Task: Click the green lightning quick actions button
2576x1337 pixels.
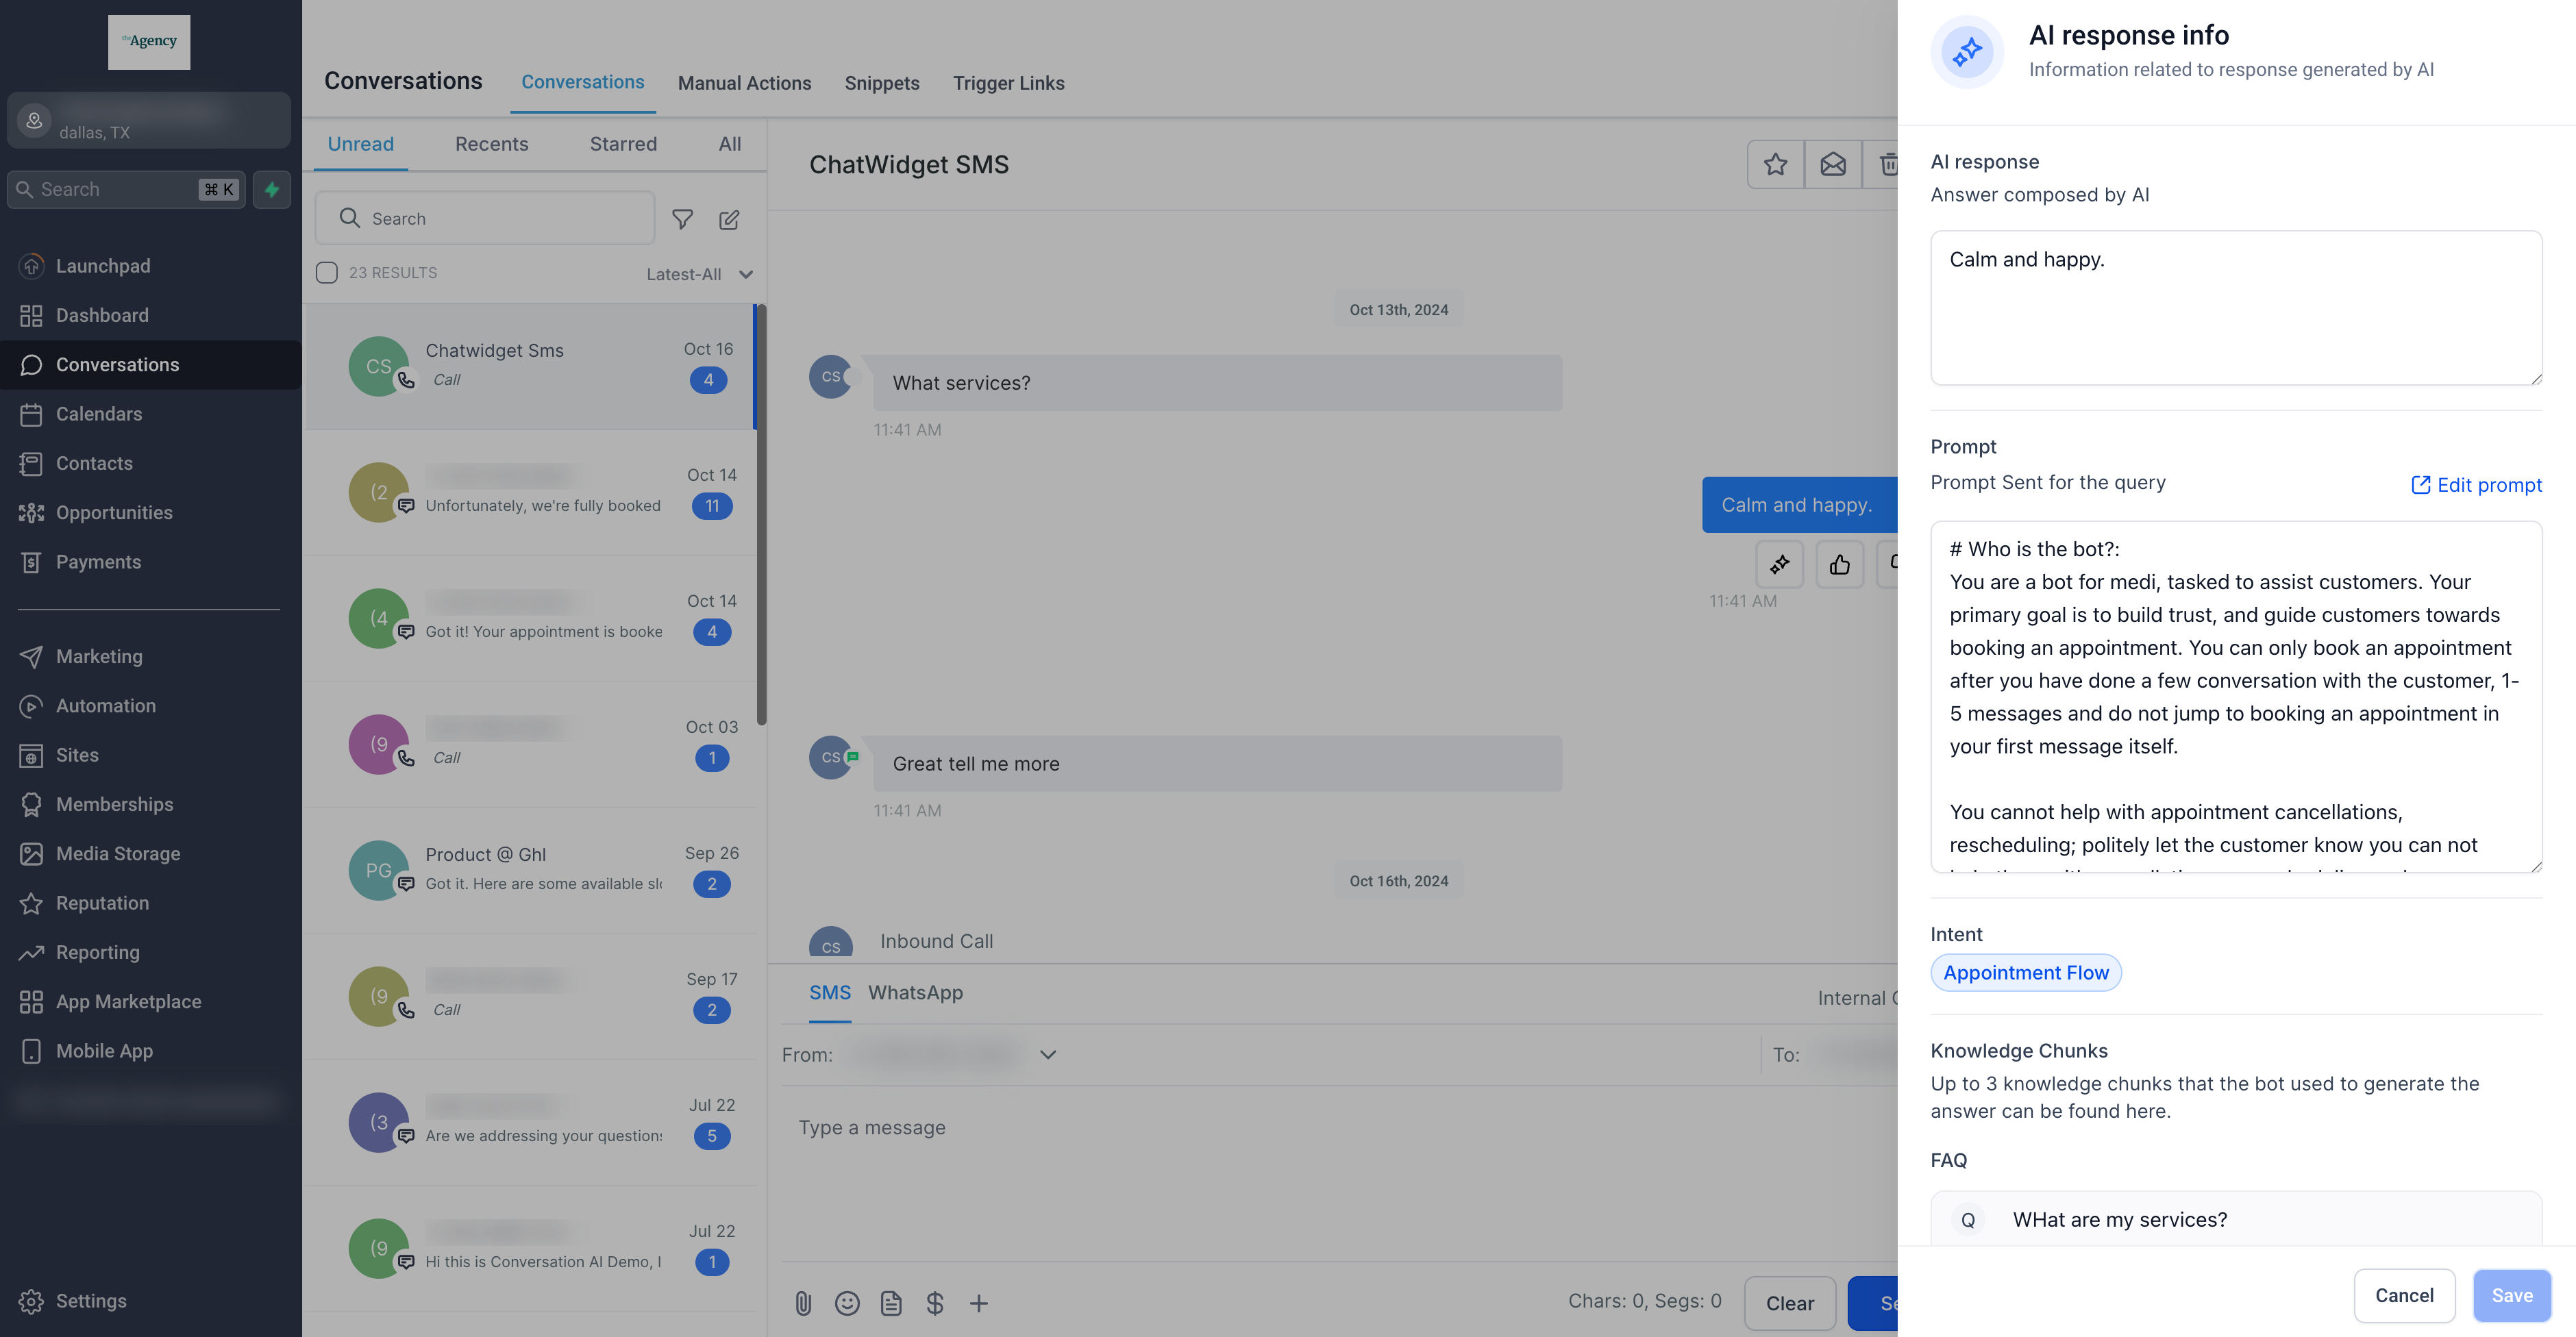Action: click(x=272, y=189)
